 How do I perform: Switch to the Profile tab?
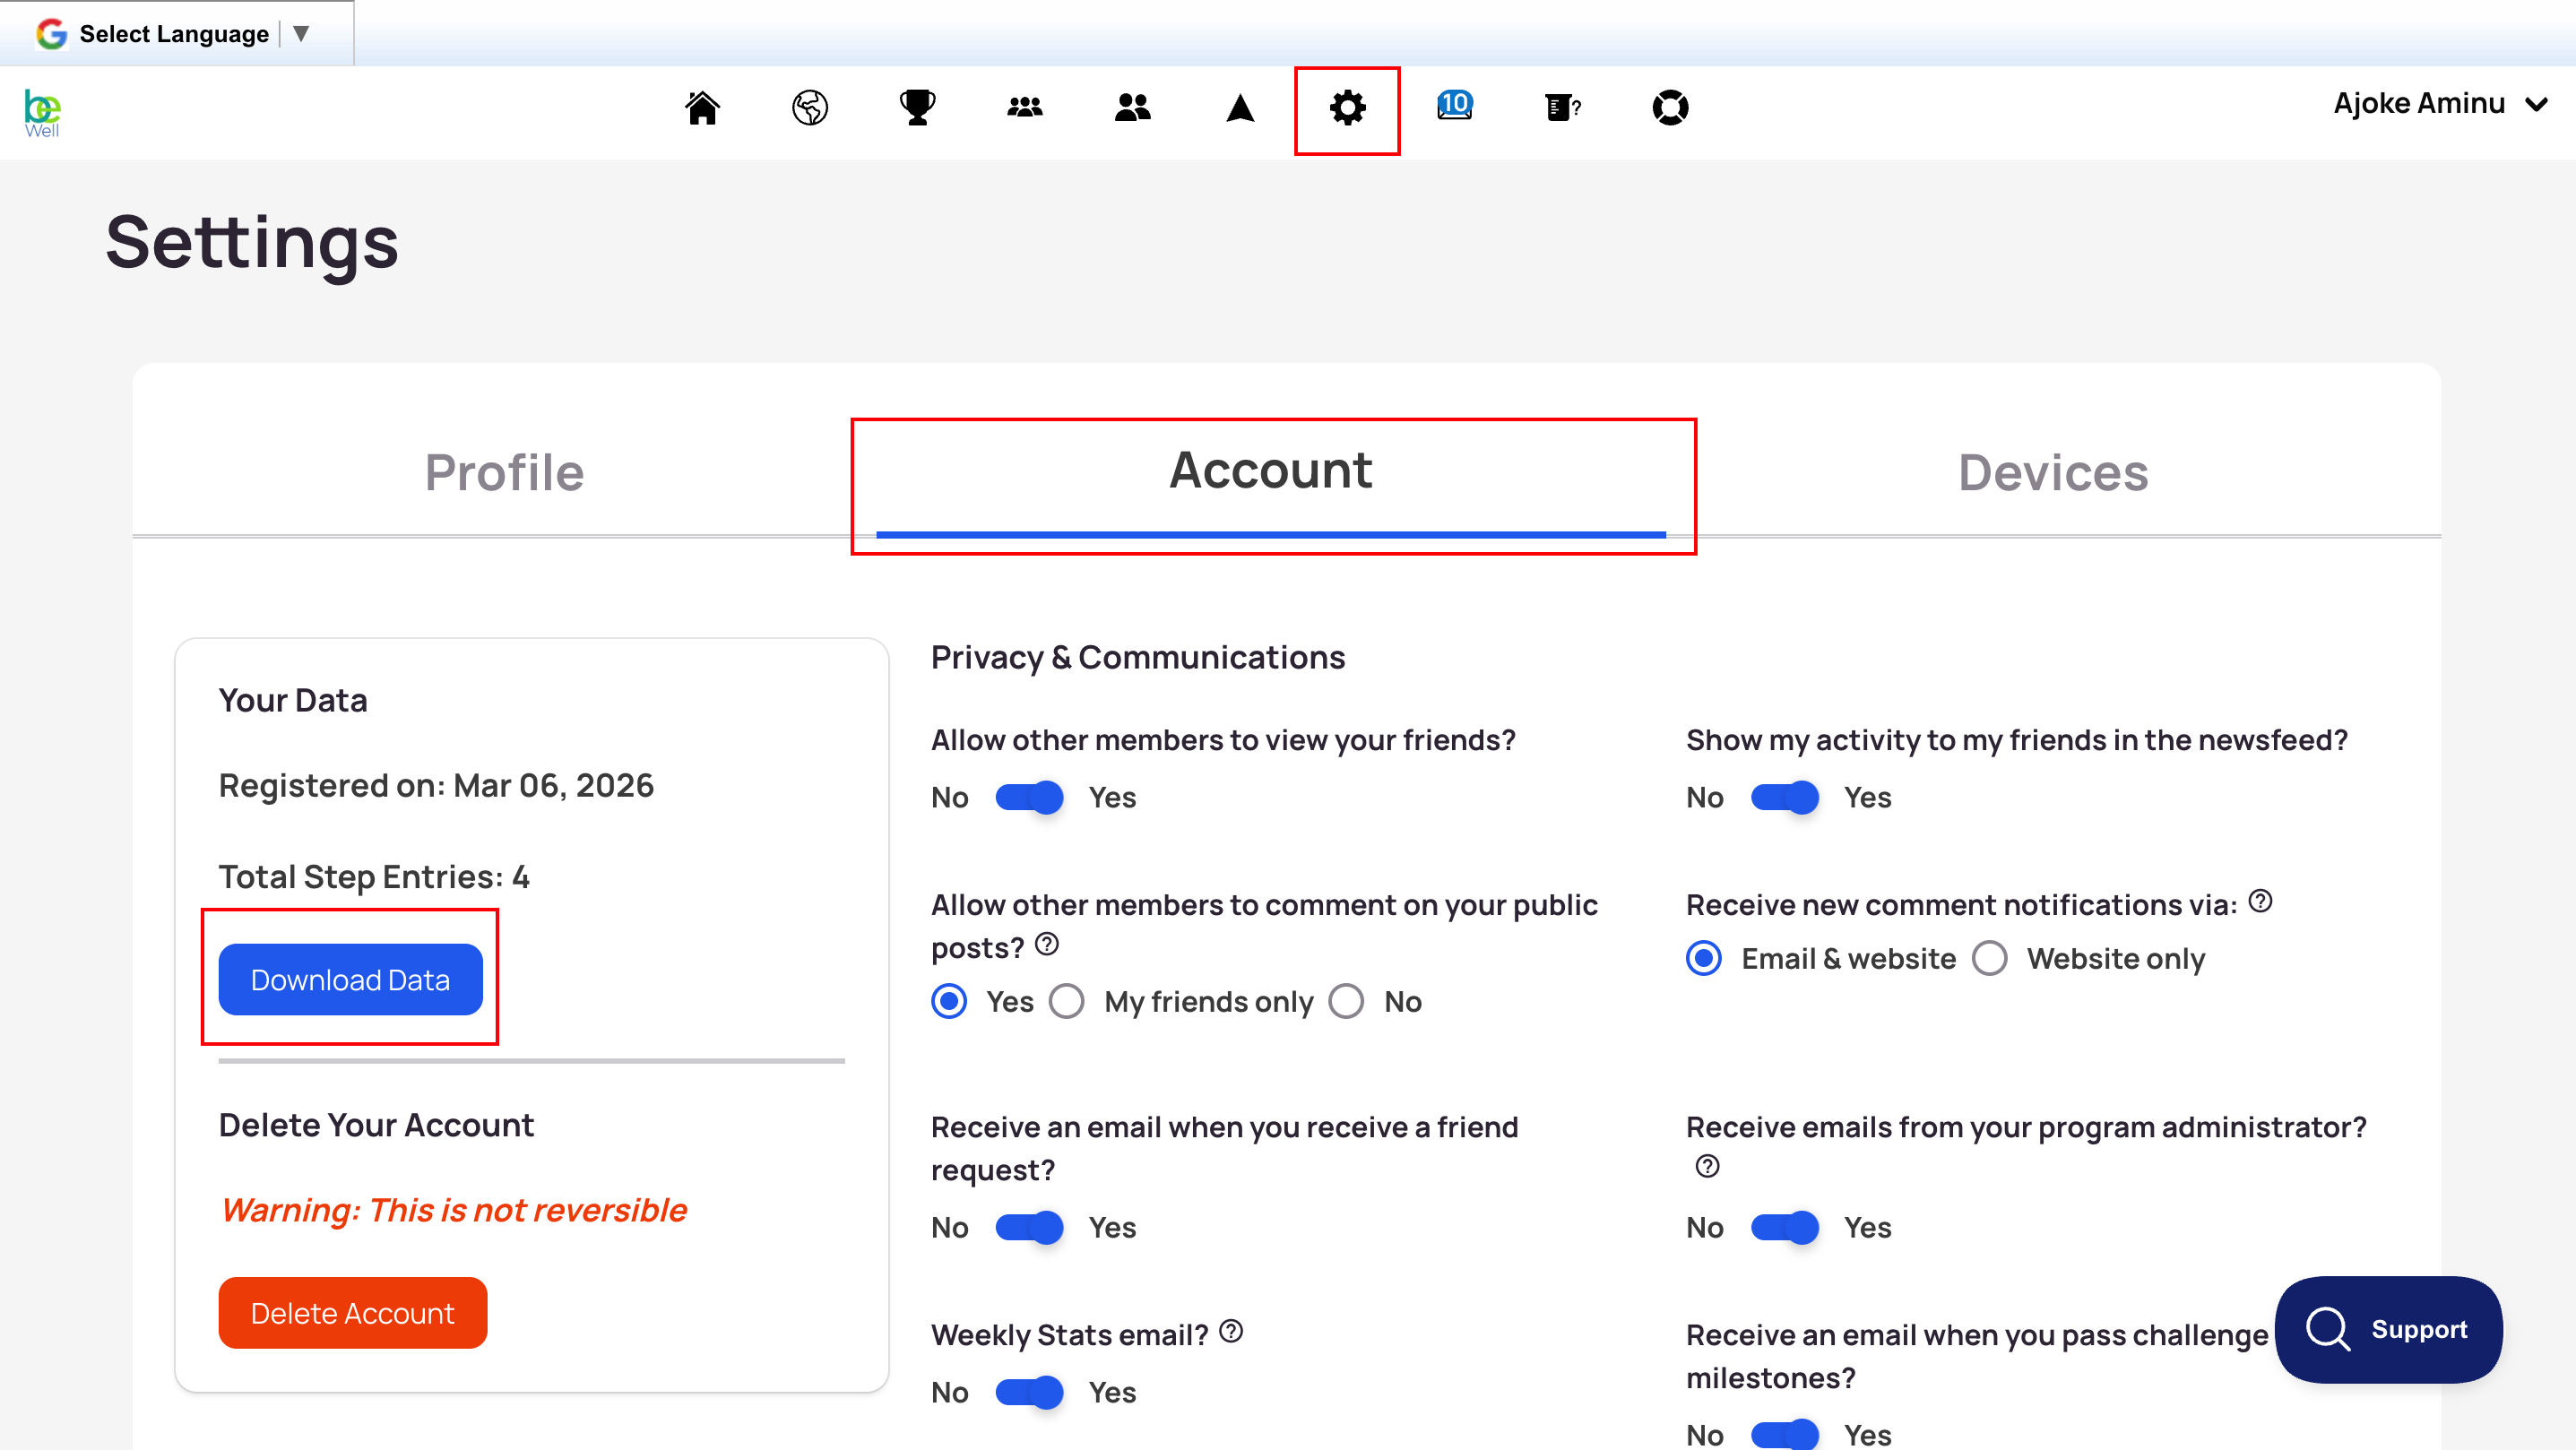[504, 472]
